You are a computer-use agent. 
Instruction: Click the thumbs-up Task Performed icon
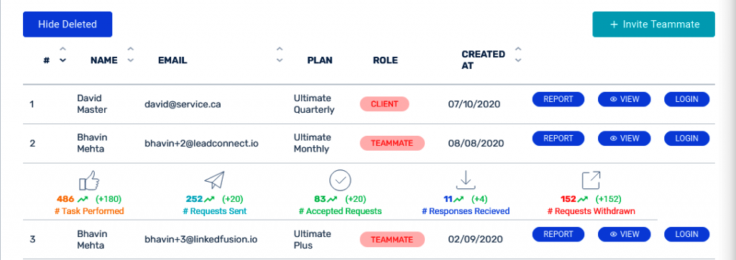89,180
